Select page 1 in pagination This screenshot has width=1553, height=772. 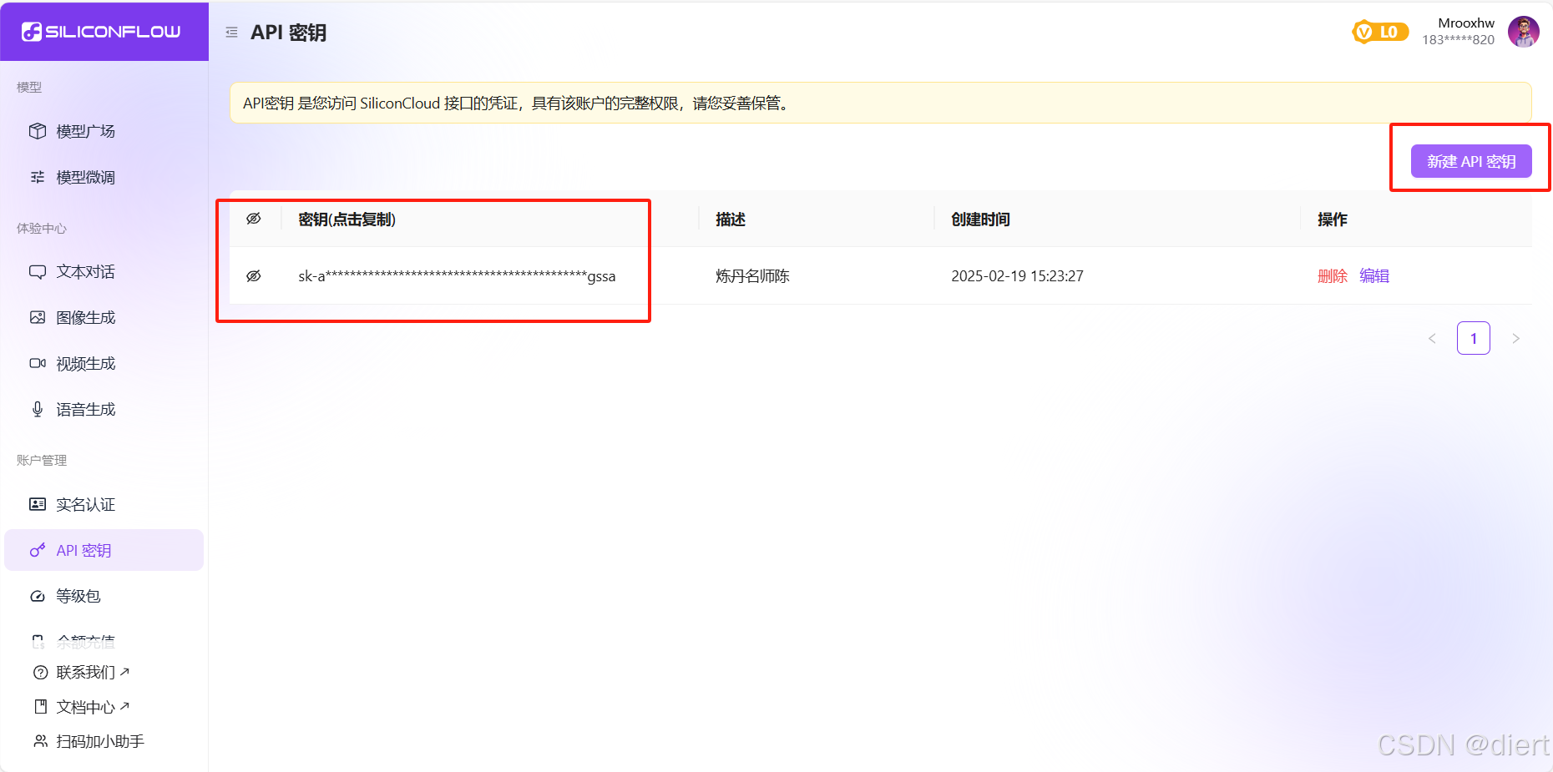(1474, 338)
